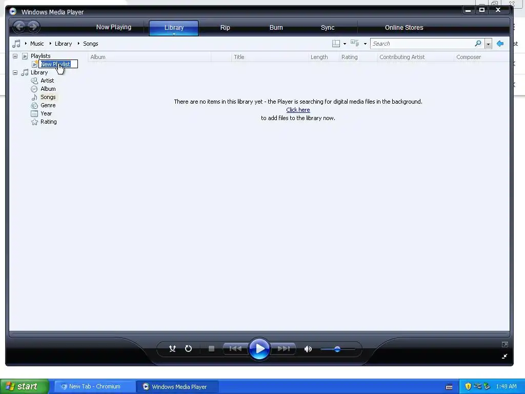Open the Online Stores tab
525x394 pixels.
(404, 28)
